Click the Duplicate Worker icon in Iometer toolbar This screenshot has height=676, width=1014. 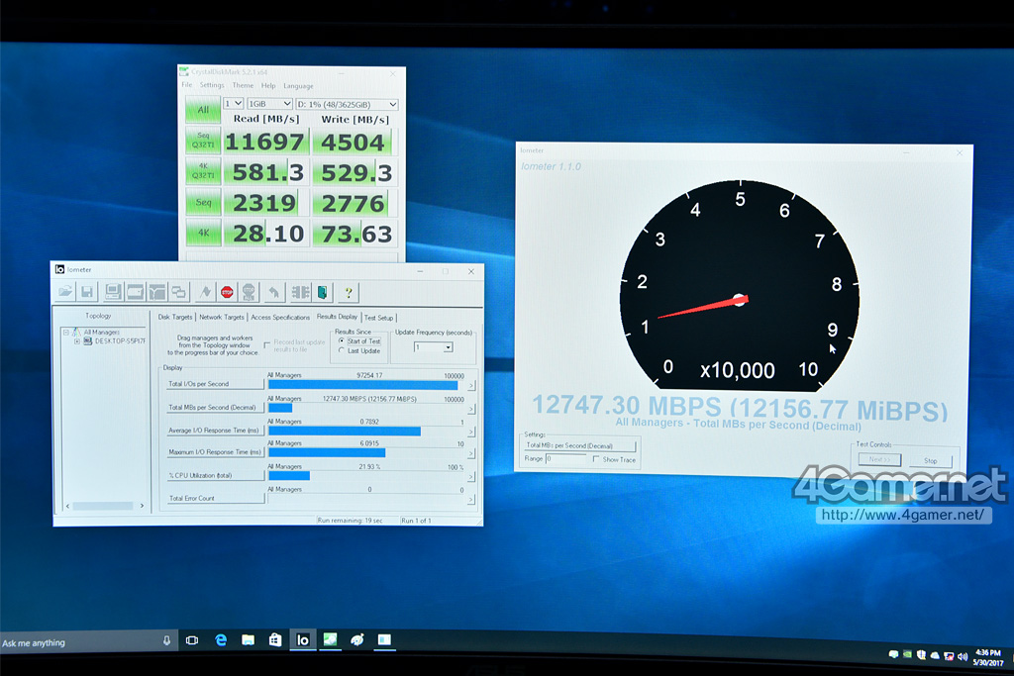(x=179, y=292)
